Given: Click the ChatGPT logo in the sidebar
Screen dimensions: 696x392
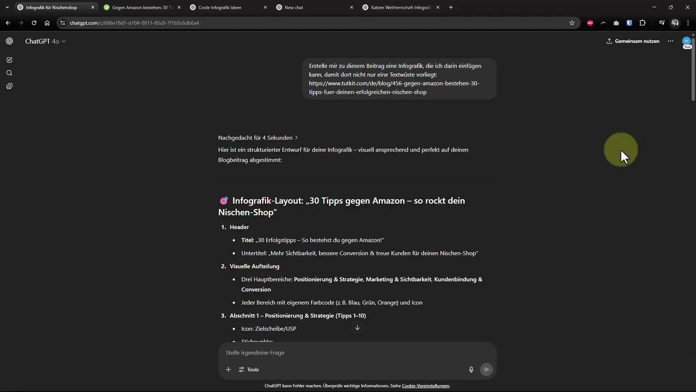Looking at the screenshot, I should pos(9,41).
